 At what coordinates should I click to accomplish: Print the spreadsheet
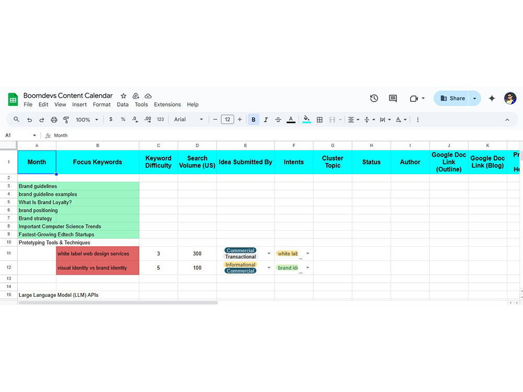tap(54, 120)
